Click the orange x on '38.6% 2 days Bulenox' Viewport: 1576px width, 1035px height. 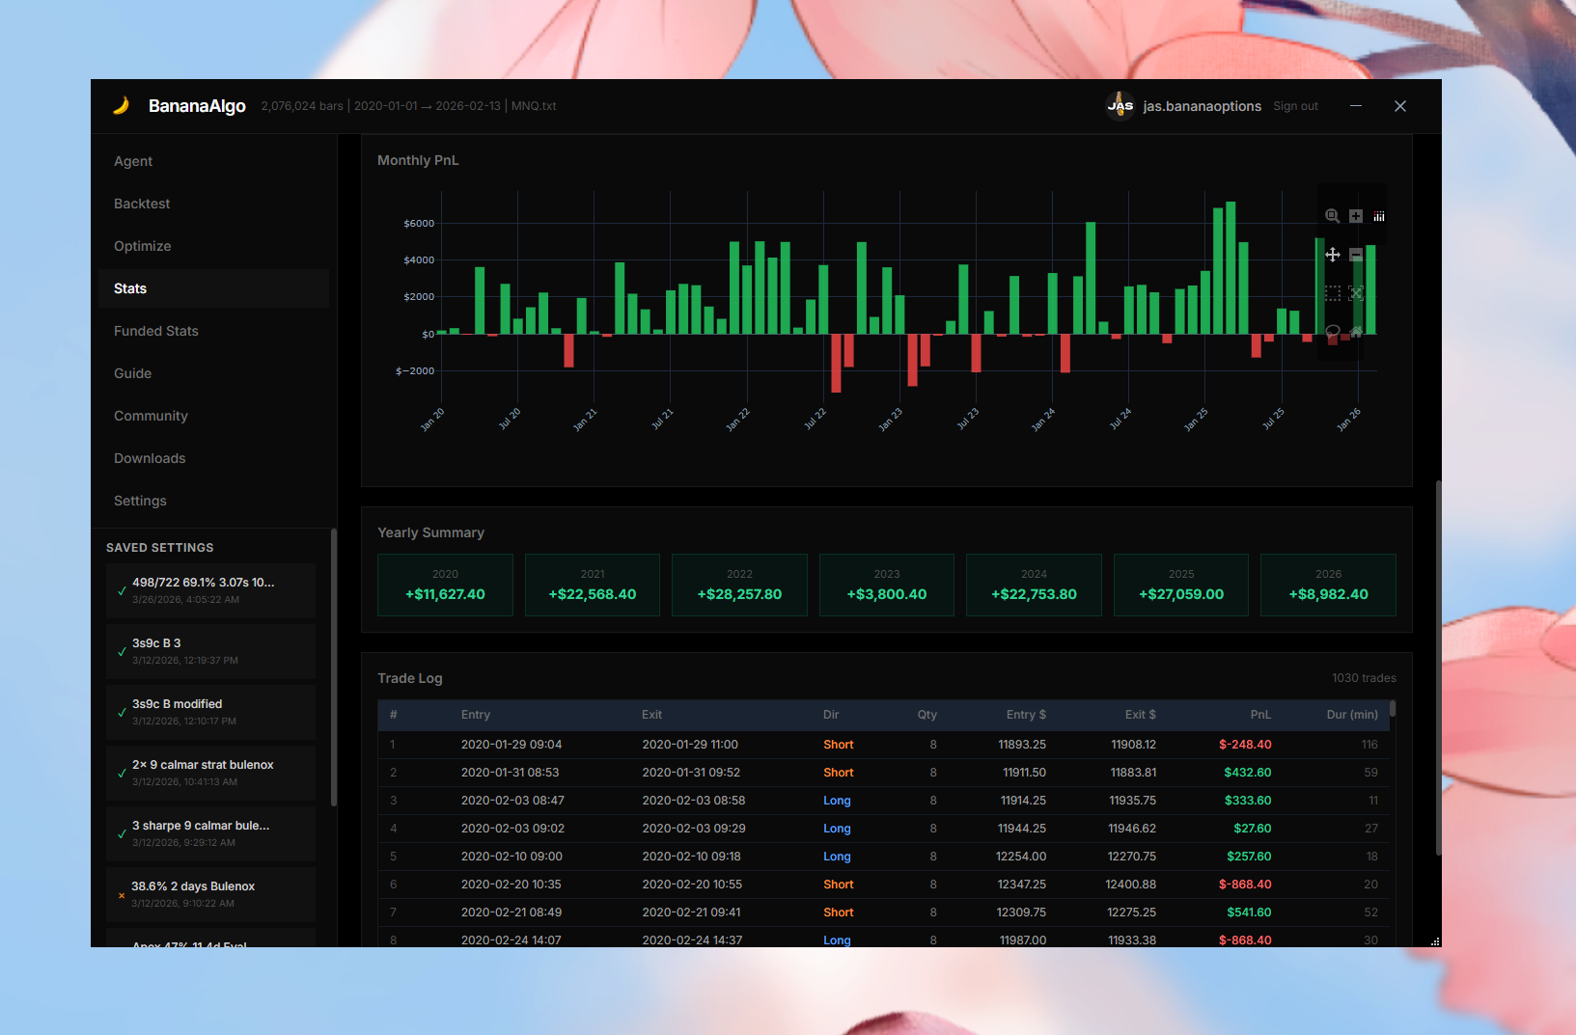(x=122, y=895)
